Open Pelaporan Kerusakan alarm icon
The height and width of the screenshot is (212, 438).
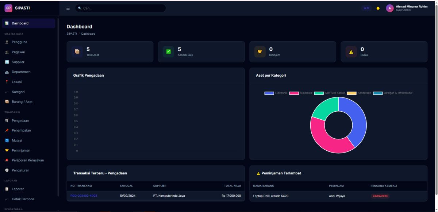(7, 160)
